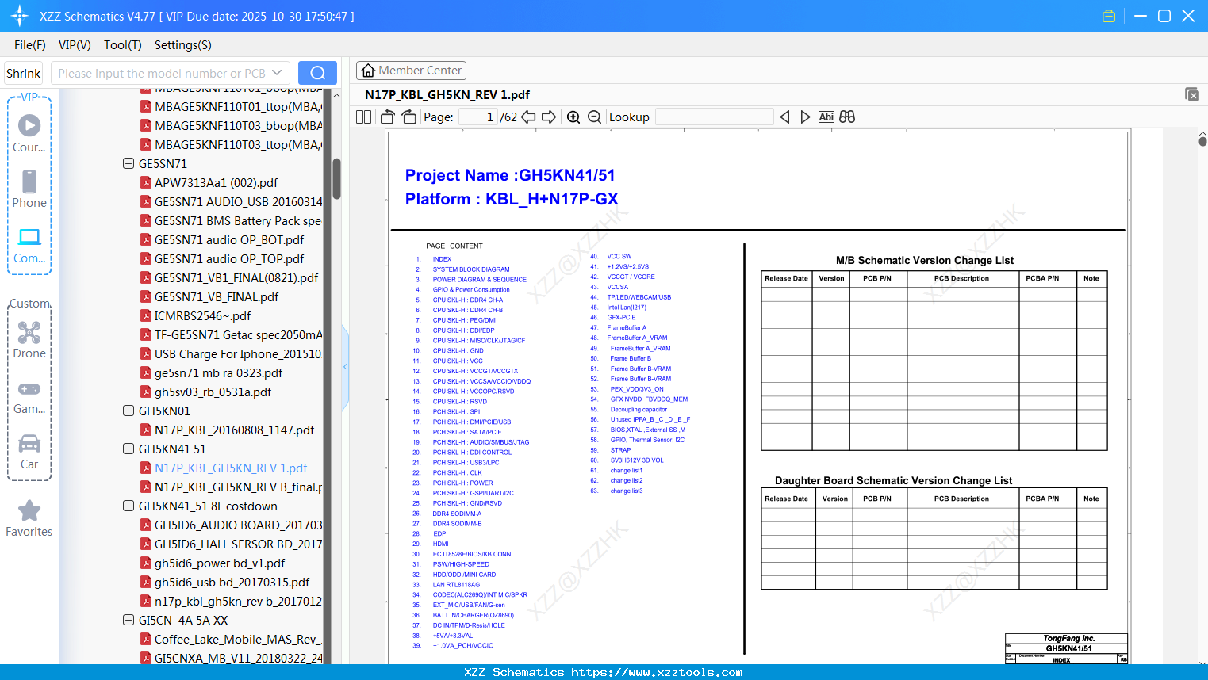This screenshot has height=680, width=1208.
Task: Open gh5id6_usb bd_20170315.pdf
Action: [x=232, y=582]
